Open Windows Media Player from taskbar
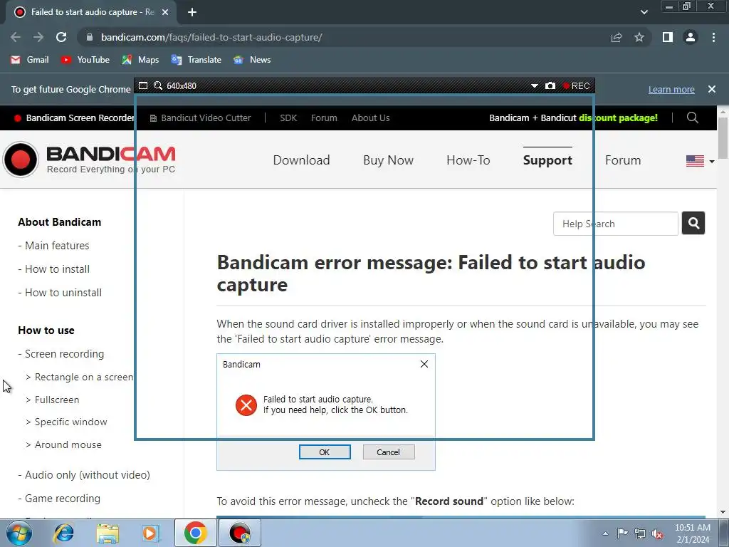 tap(151, 533)
